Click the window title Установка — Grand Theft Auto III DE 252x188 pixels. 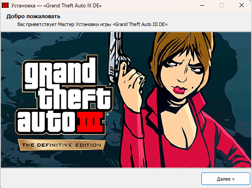click(56, 6)
